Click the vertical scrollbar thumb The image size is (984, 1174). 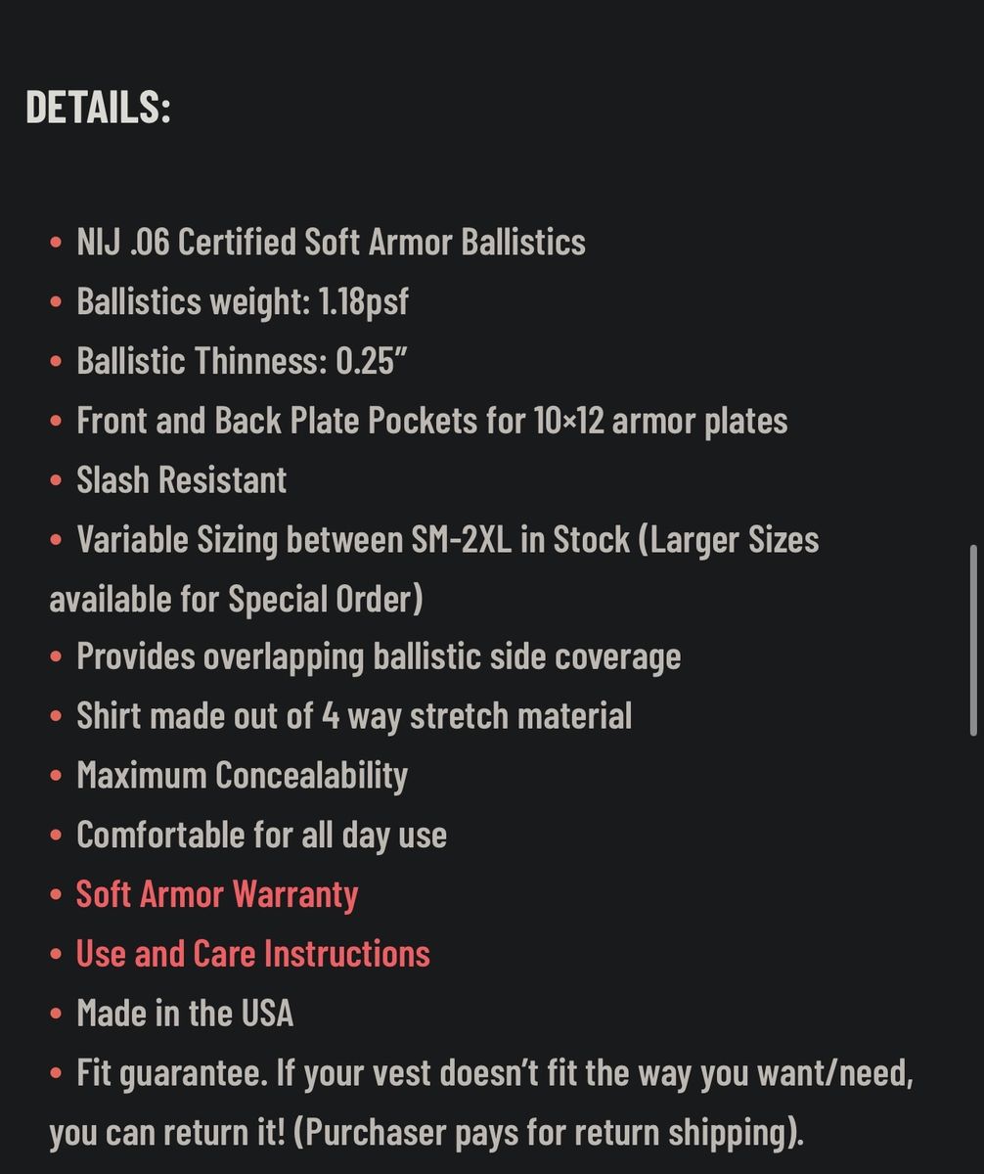[972, 641]
